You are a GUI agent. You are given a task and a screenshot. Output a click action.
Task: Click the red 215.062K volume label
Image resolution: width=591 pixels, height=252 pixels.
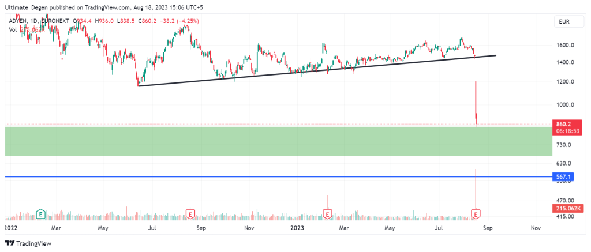567,208
